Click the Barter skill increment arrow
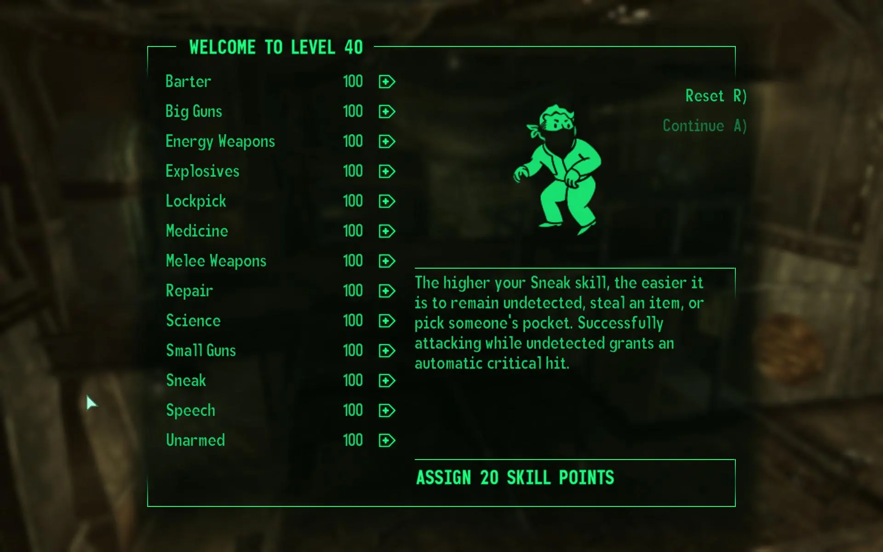Viewport: 883px width, 552px height. [x=386, y=81]
